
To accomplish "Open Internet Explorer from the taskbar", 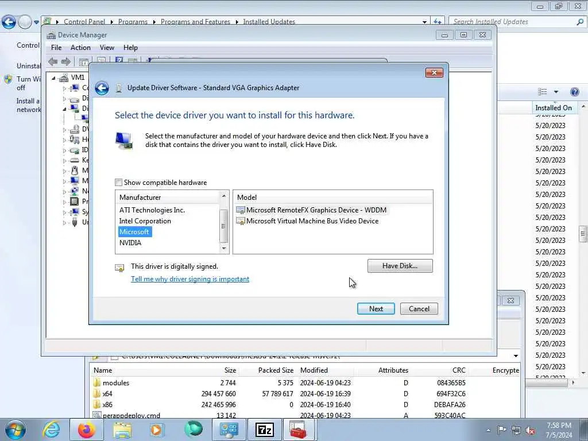I will pyautogui.click(x=51, y=430).
